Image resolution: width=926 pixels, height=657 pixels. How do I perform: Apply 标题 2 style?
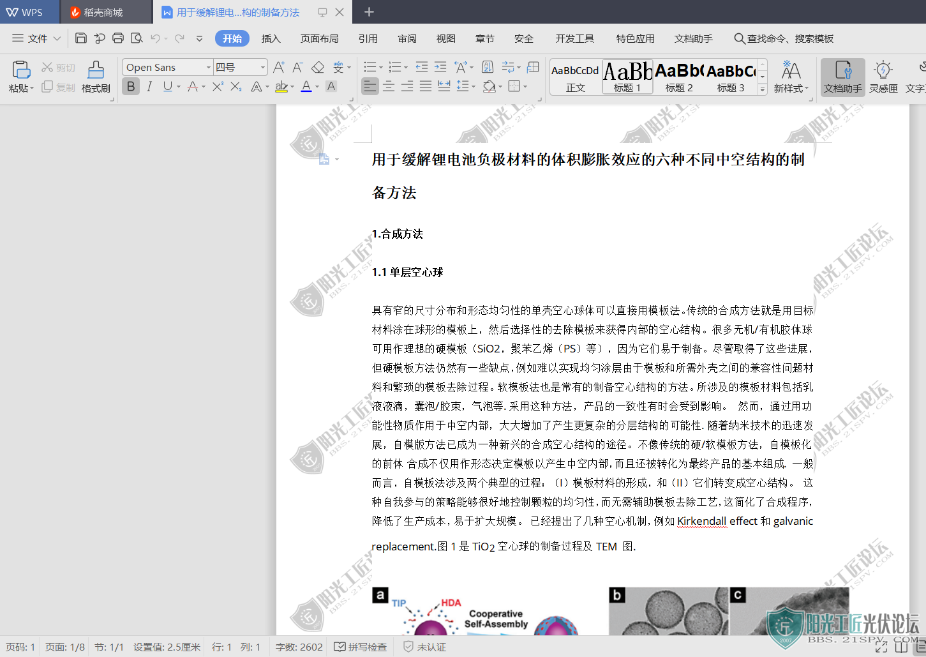point(679,77)
